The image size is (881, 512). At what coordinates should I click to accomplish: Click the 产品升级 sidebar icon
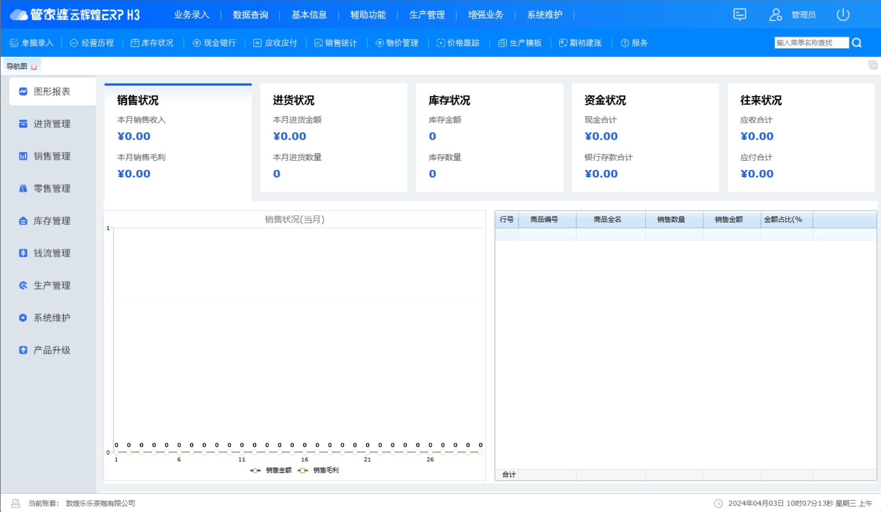[23, 350]
